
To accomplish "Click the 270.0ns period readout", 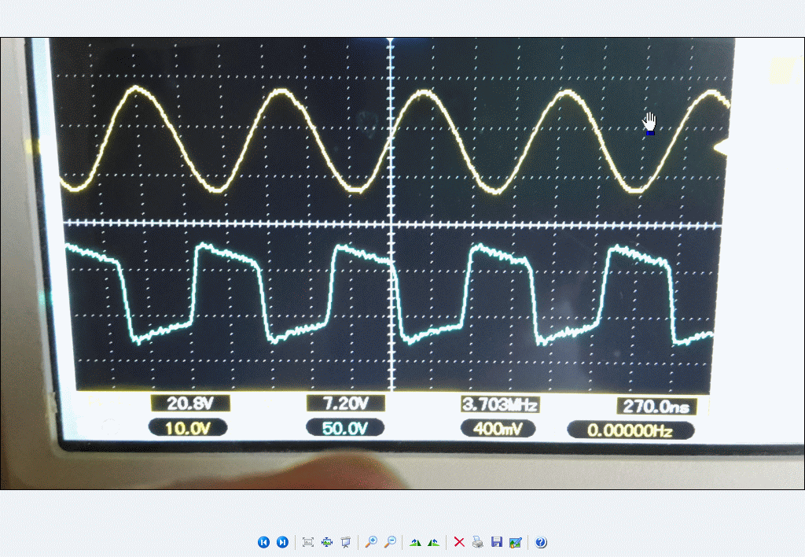I will coord(656,406).
